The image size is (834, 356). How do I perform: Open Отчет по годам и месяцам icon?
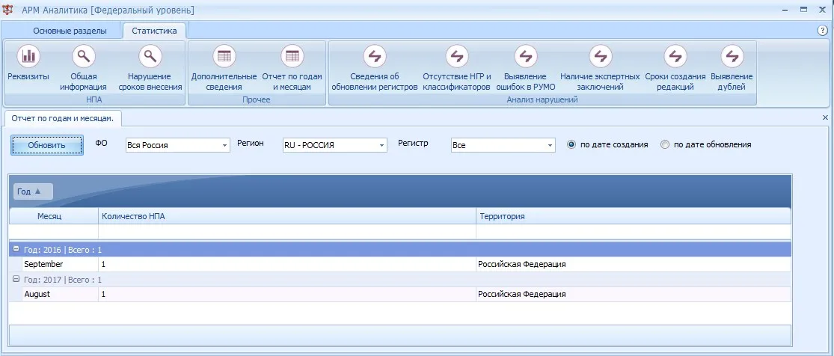pyautogui.click(x=292, y=55)
